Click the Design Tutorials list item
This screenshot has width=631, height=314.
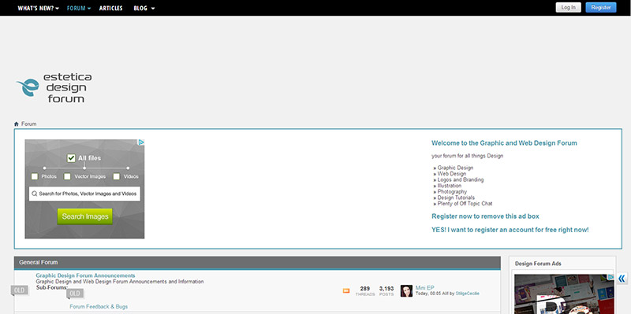coord(456,198)
